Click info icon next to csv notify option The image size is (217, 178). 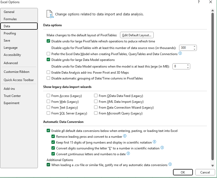170,164
